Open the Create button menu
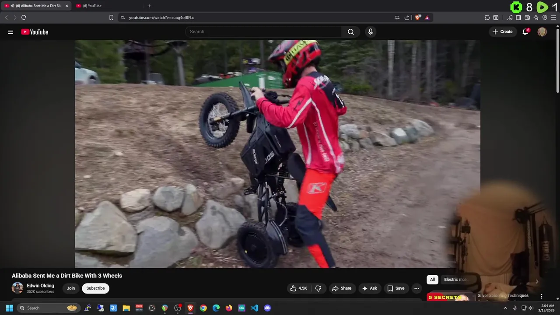This screenshot has height=315, width=560. 502,31
